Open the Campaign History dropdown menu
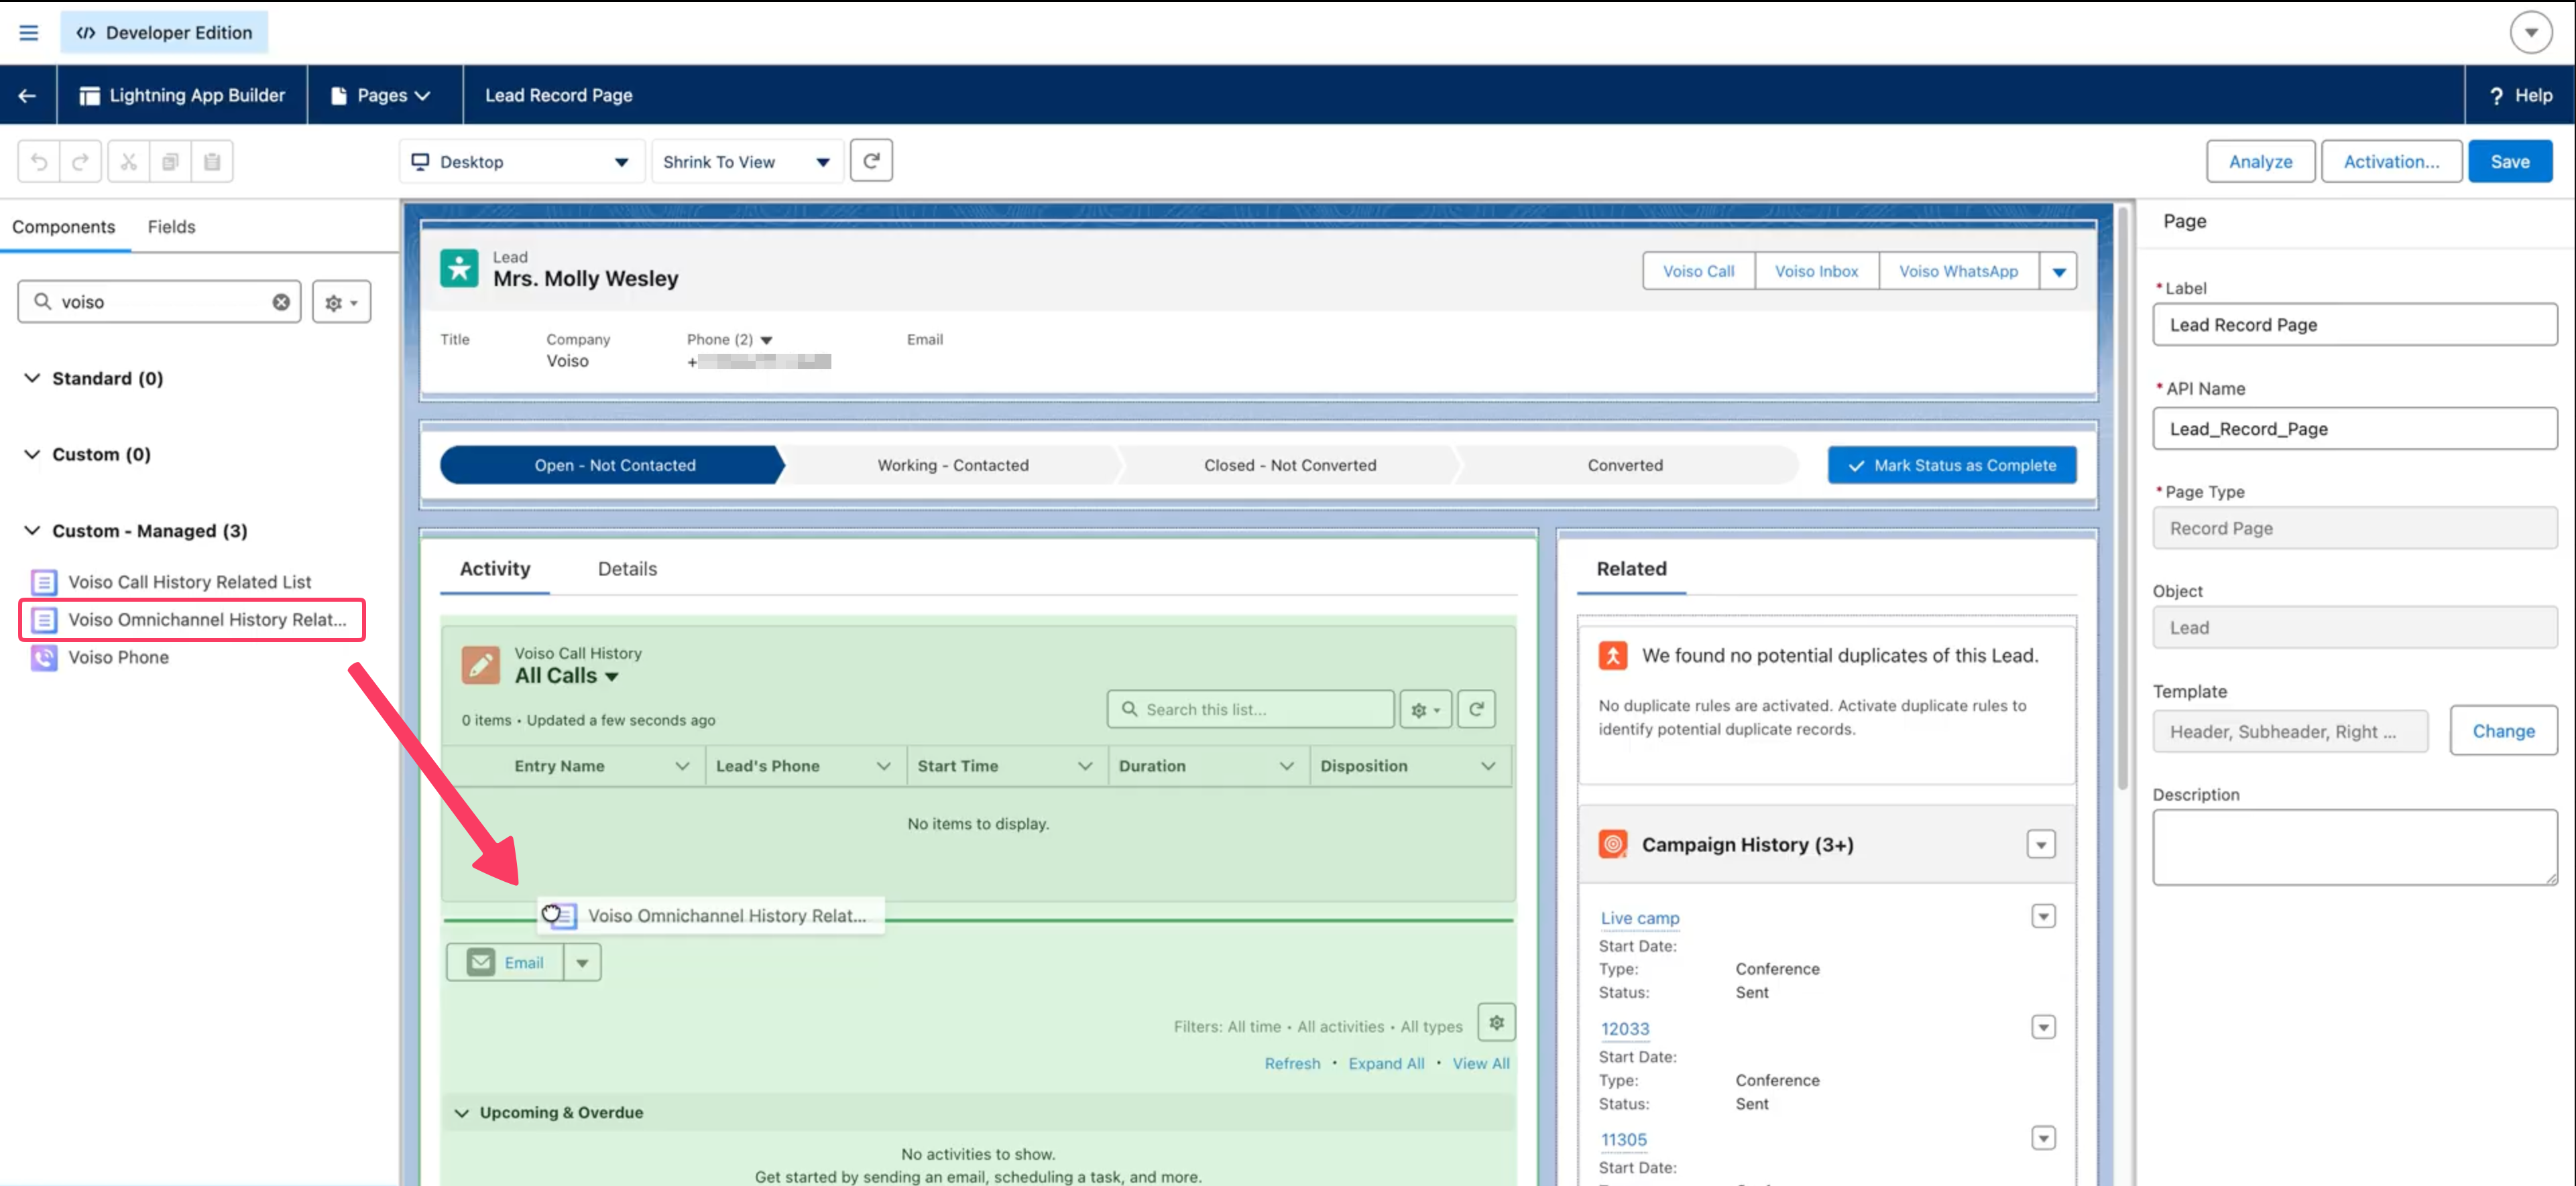This screenshot has height=1186, width=2576. click(2041, 844)
